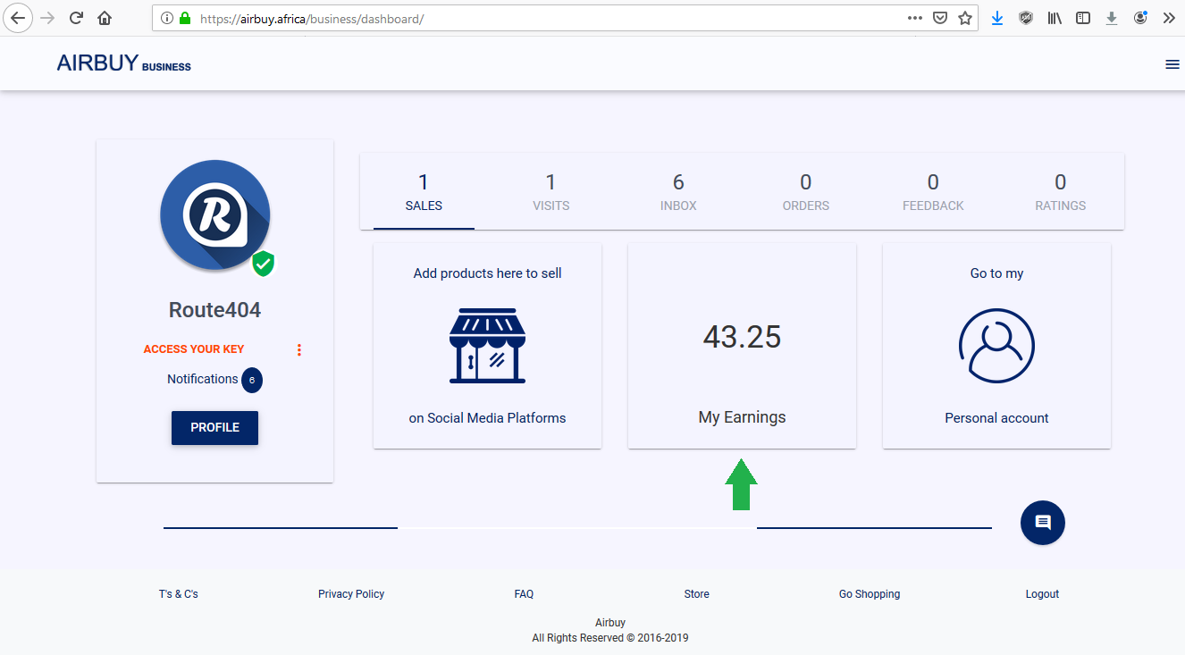Screen dimensions: 1185x655
Task: Select the Orders tab
Action: [x=805, y=193]
